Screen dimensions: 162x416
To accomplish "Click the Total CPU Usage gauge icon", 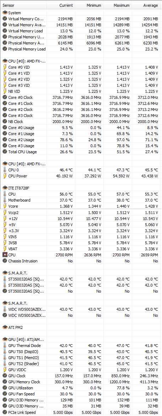I will (x=5, y=152).
